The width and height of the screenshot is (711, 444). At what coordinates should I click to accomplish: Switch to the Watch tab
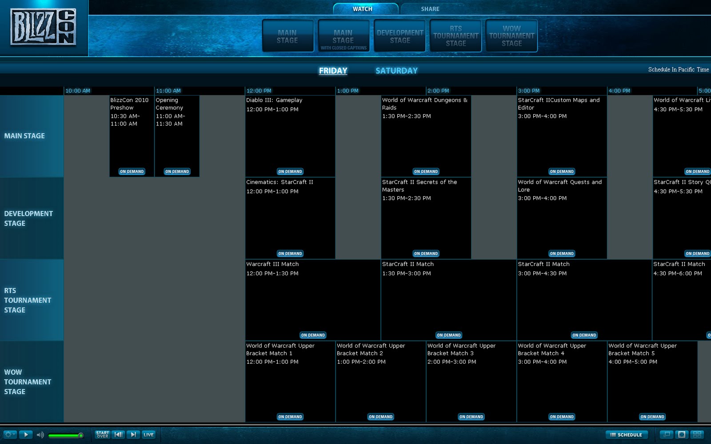(365, 9)
